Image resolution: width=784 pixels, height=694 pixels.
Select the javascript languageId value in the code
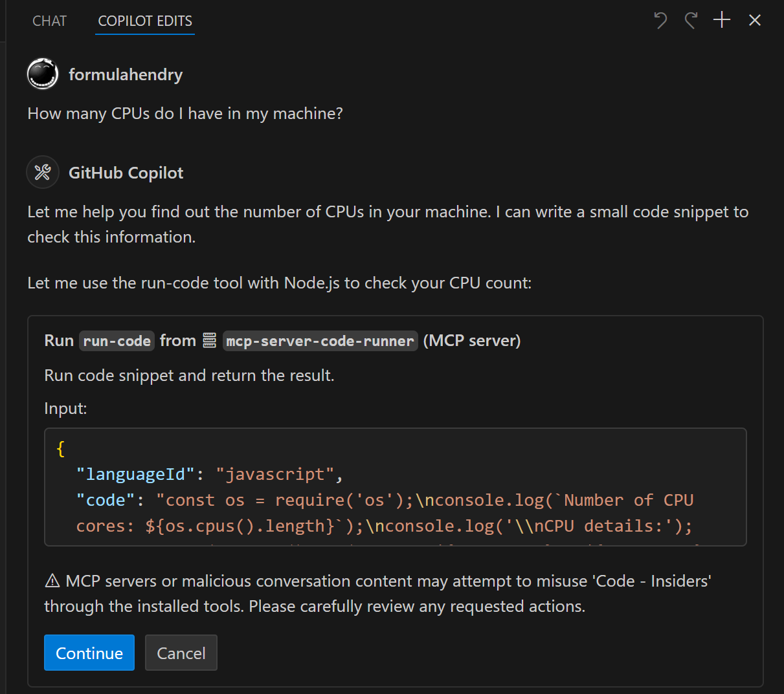tap(276, 474)
